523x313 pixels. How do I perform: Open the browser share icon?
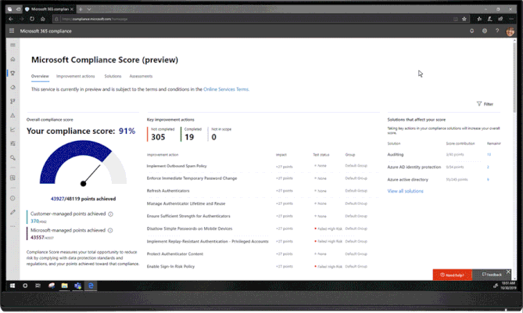pos(500,19)
